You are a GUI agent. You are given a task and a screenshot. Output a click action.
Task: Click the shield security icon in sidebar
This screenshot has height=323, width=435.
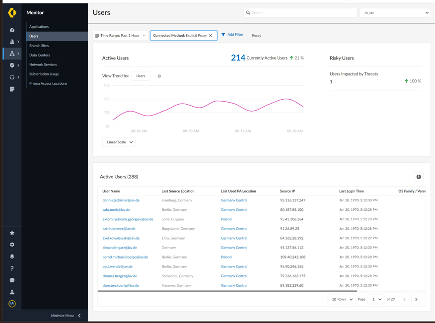tap(12, 65)
